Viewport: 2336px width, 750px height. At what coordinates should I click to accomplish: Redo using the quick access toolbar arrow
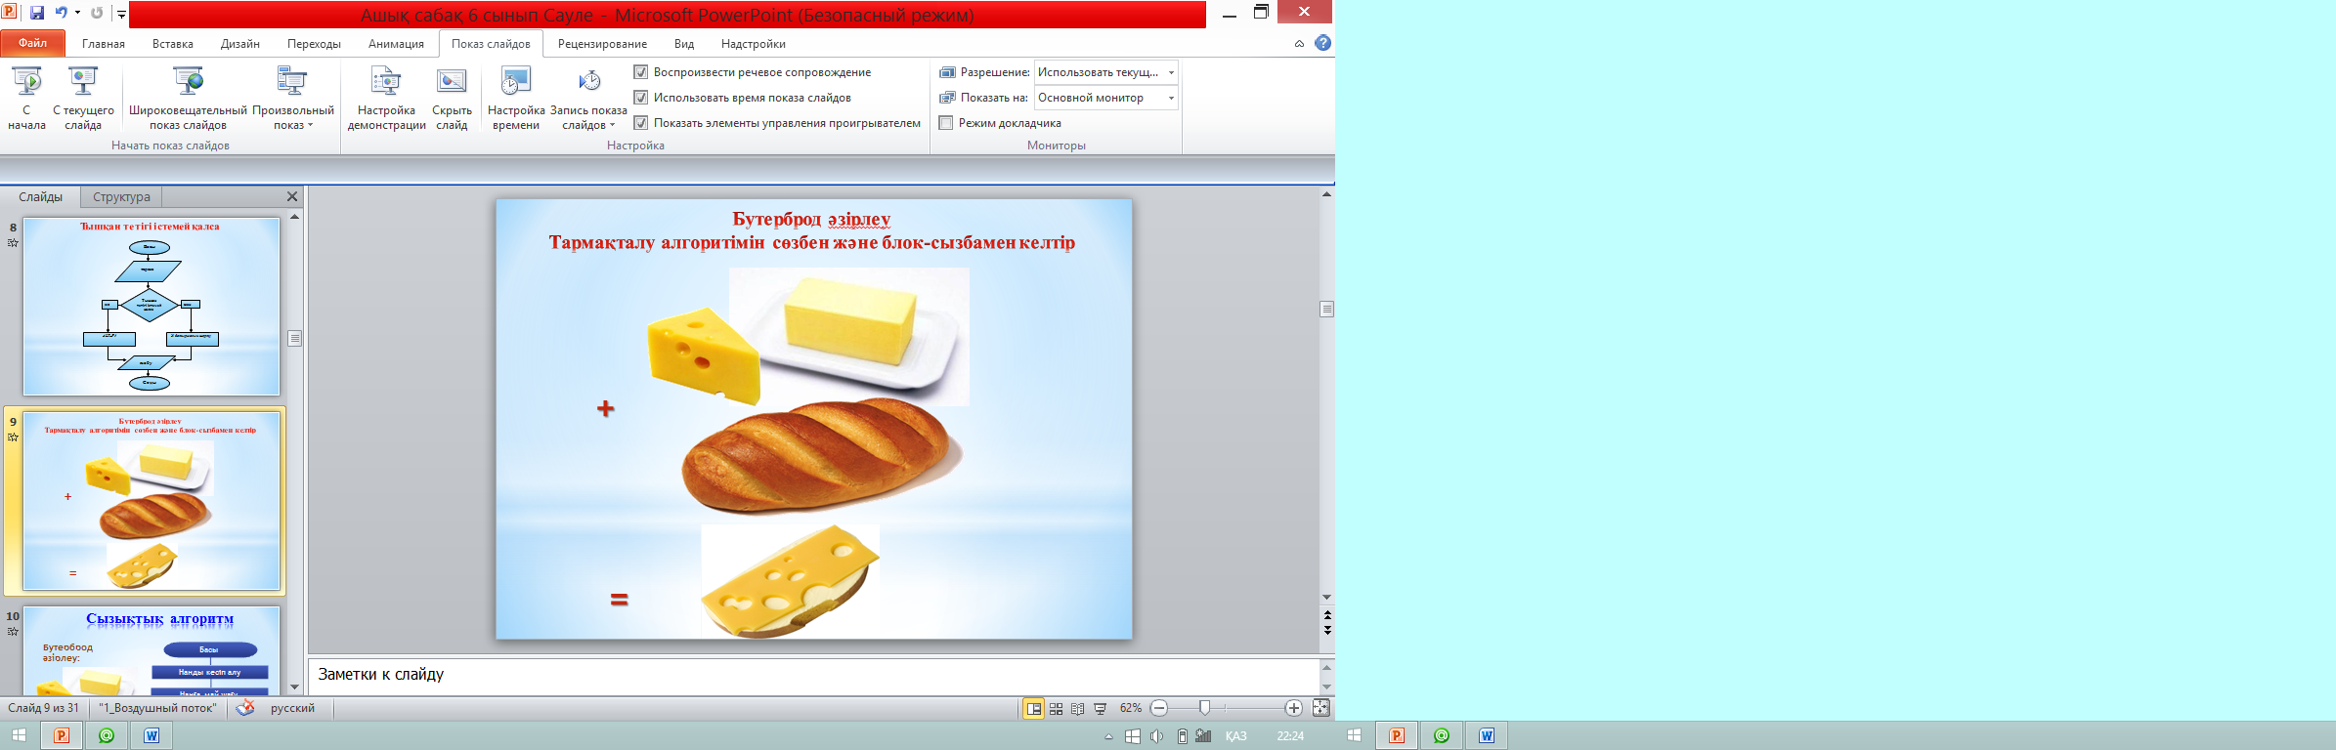point(97,13)
